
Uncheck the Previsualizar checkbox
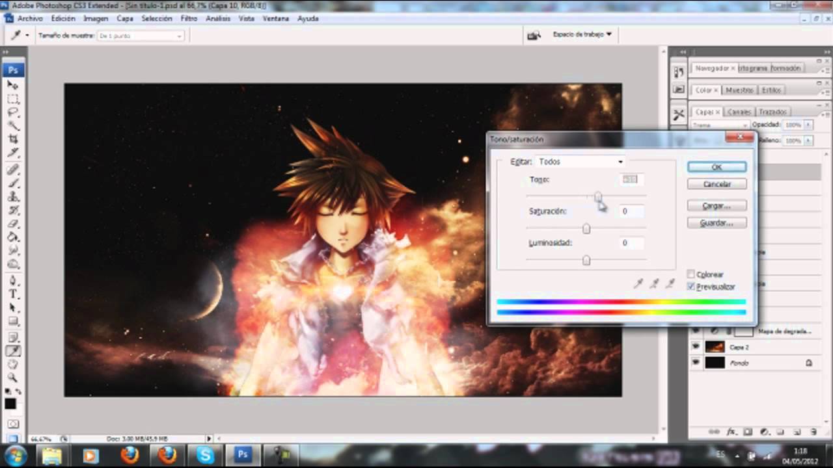pos(691,287)
